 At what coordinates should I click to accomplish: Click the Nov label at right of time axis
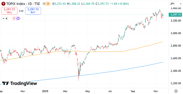(156, 91)
